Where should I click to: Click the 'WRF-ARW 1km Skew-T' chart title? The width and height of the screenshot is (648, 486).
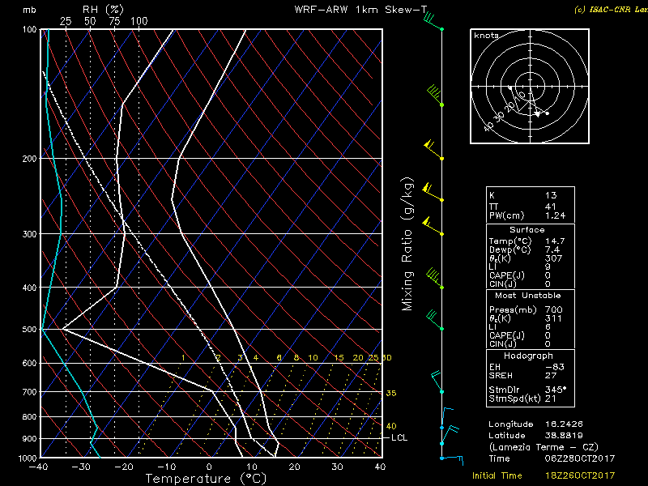click(x=360, y=10)
